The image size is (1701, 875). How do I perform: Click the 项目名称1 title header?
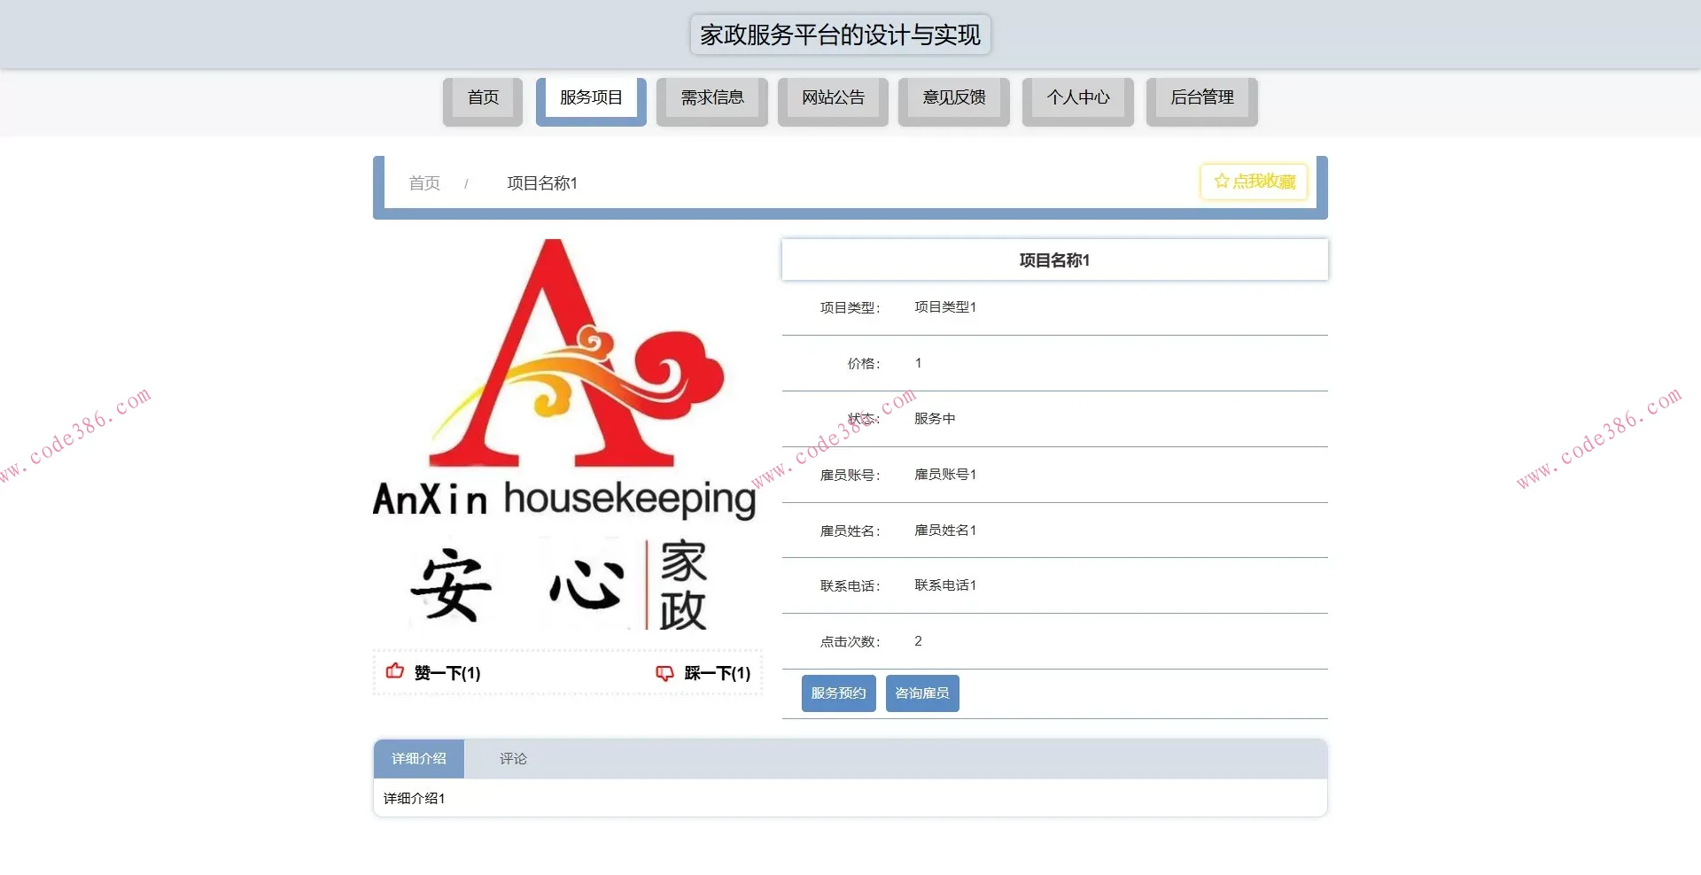point(1053,259)
